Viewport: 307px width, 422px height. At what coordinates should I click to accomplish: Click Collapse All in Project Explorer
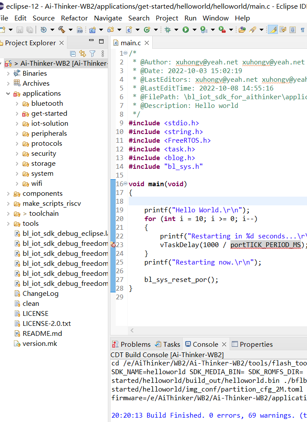(x=73, y=54)
